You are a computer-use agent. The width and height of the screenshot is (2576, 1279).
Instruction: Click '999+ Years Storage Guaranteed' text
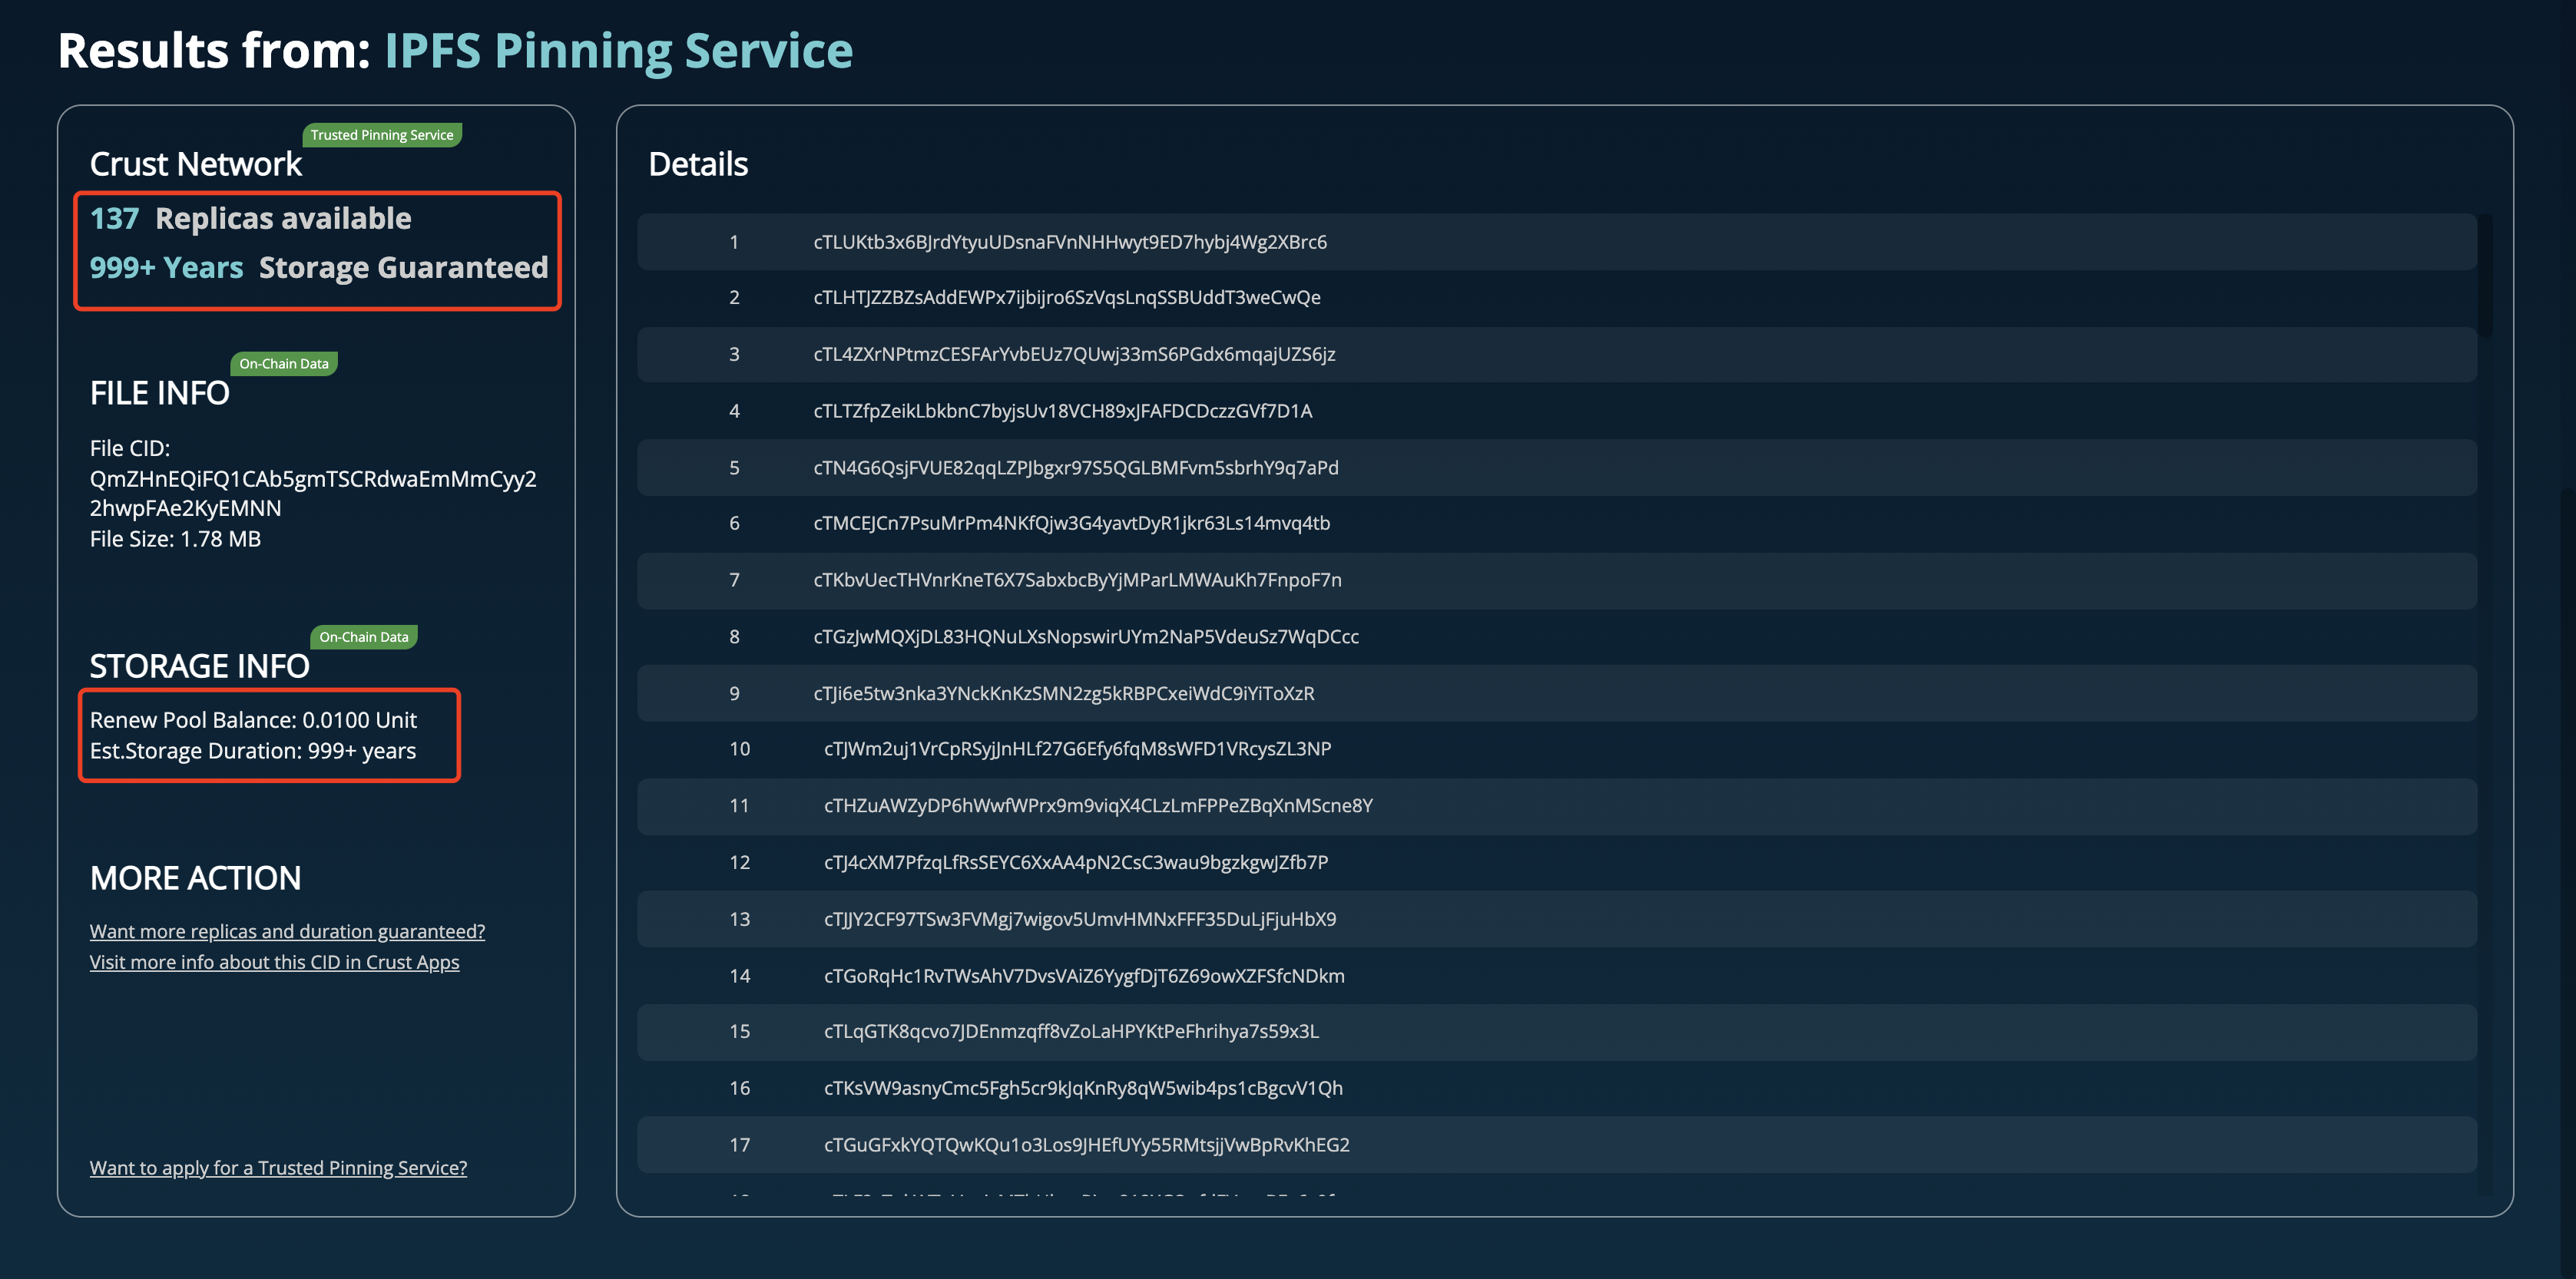[x=319, y=267]
